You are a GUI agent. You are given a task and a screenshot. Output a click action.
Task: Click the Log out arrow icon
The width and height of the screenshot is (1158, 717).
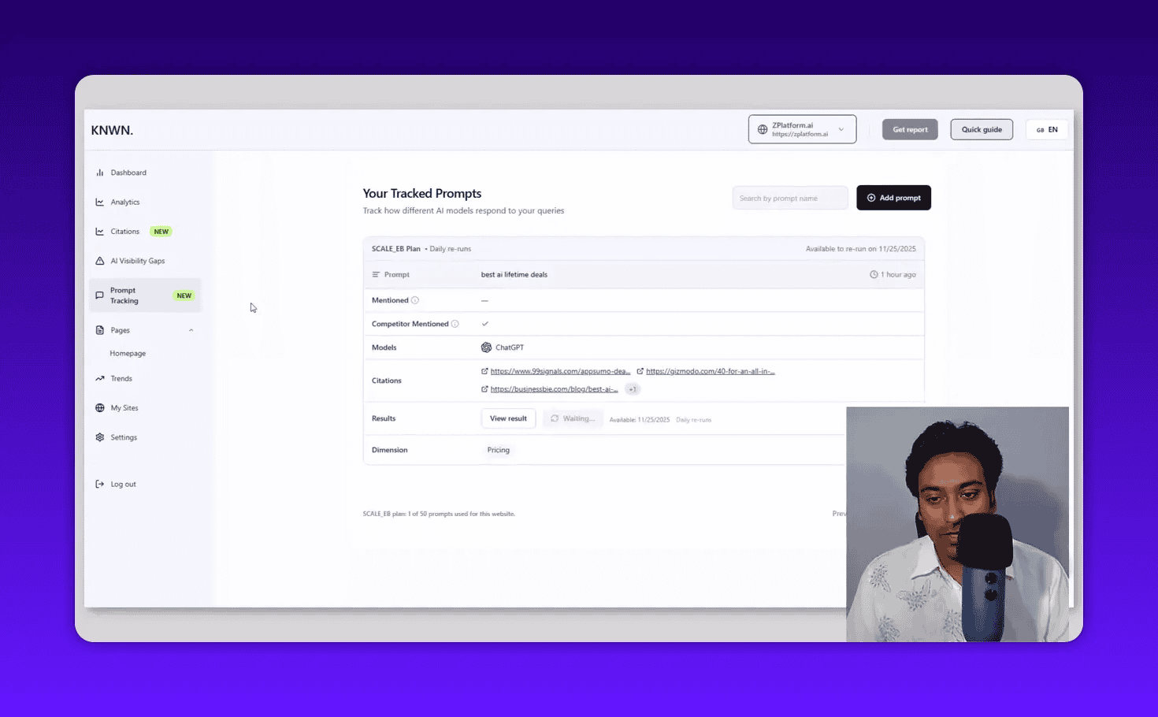pyautogui.click(x=100, y=485)
